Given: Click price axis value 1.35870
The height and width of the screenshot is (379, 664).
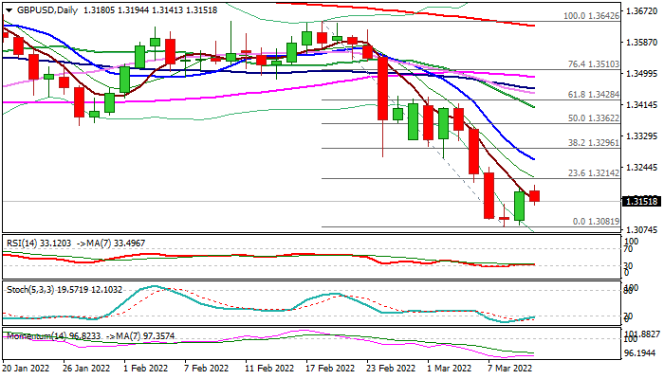Looking at the screenshot, I should click(x=642, y=43).
